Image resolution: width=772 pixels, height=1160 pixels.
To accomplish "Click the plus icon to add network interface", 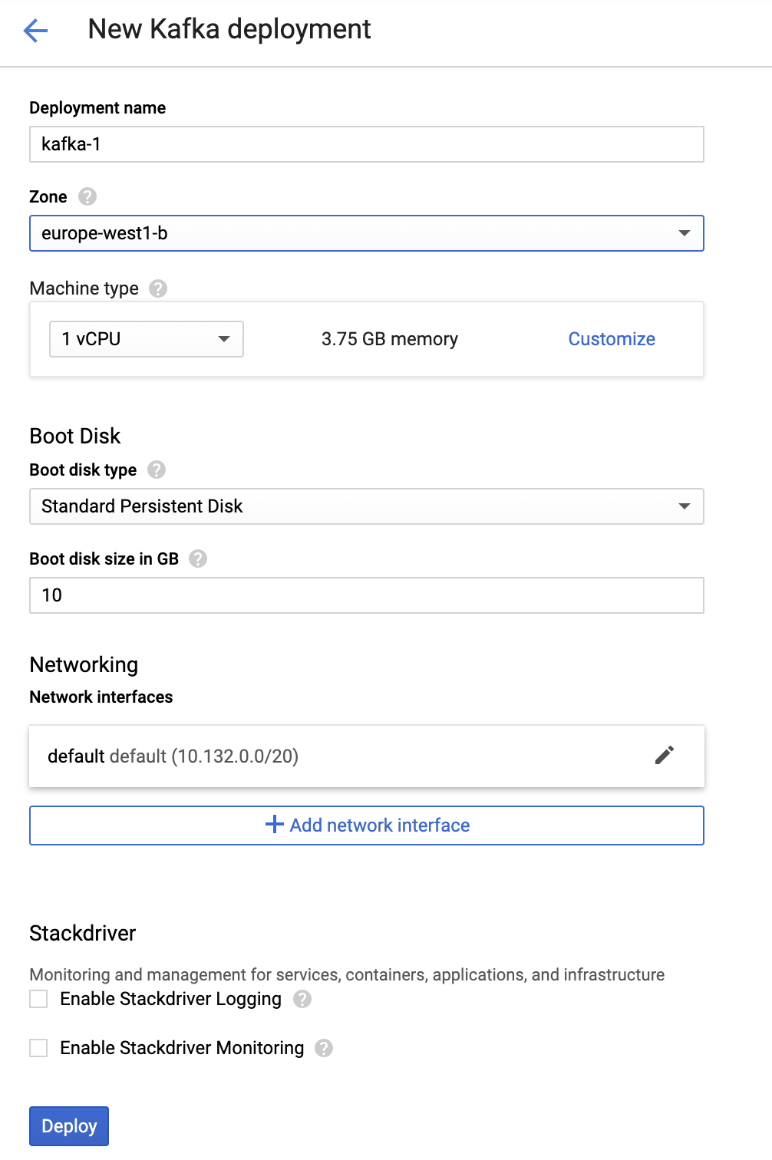I will tap(274, 824).
